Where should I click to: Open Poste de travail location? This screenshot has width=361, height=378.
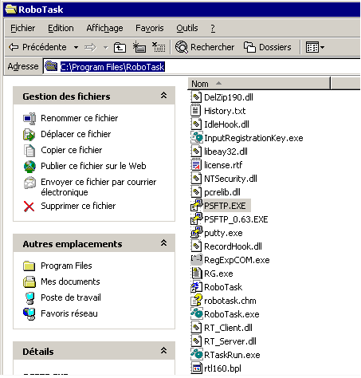point(71,297)
